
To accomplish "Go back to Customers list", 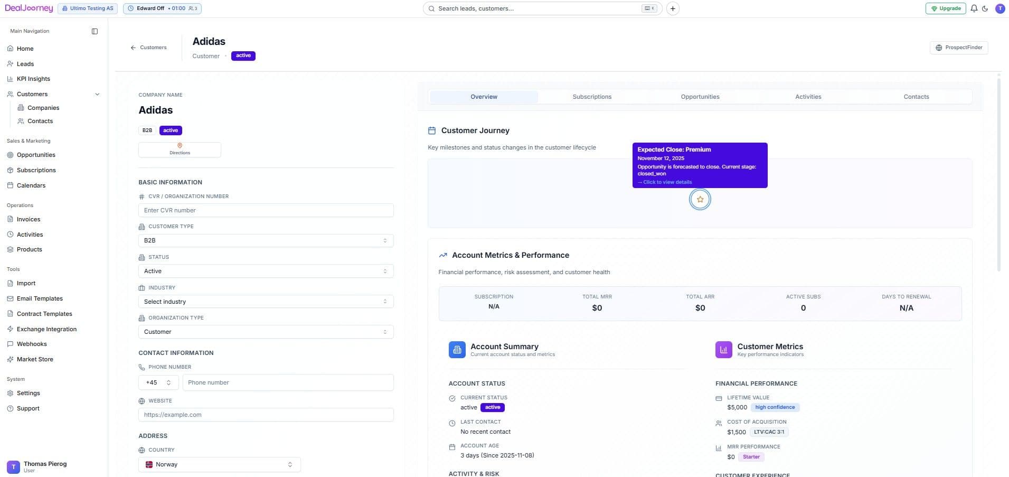I will pyautogui.click(x=148, y=48).
